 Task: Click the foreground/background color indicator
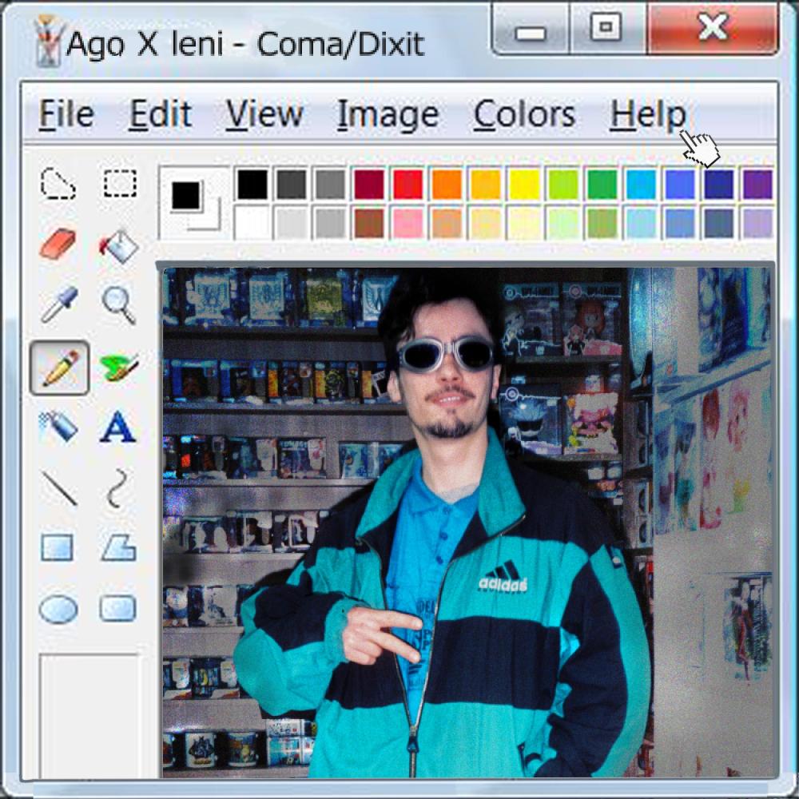tap(193, 204)
